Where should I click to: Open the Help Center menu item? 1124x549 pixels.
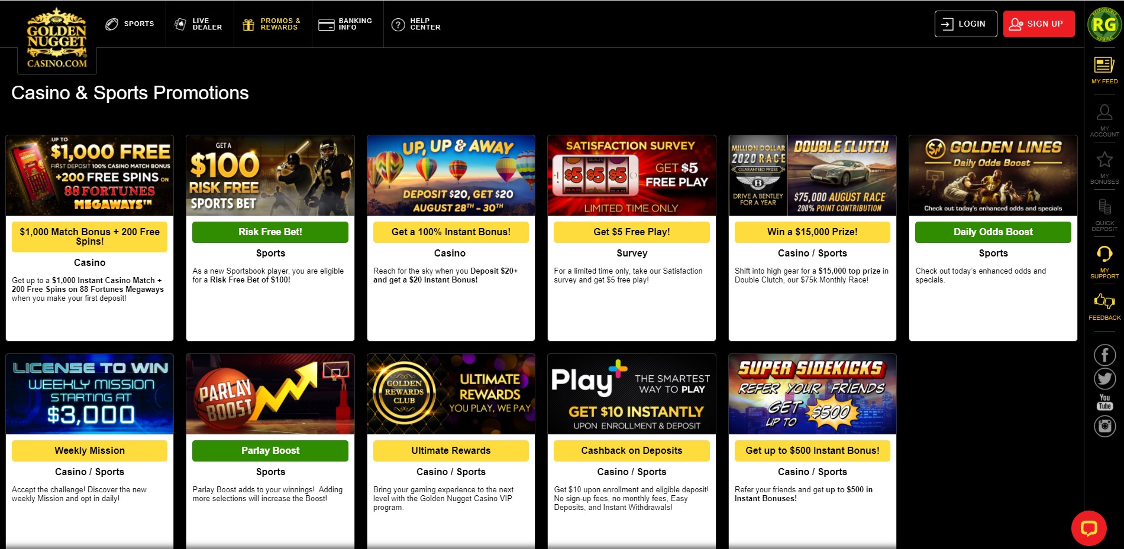(417, 24)
